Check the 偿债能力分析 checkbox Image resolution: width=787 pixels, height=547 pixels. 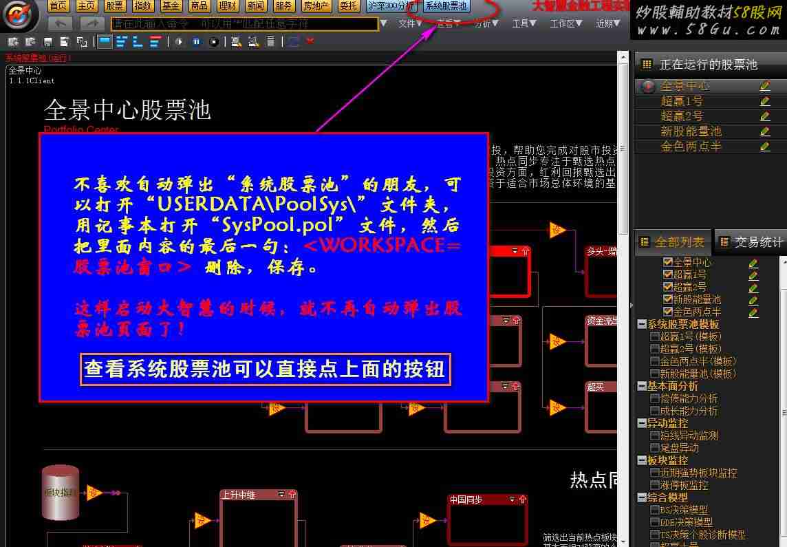[x=654, y=398]
